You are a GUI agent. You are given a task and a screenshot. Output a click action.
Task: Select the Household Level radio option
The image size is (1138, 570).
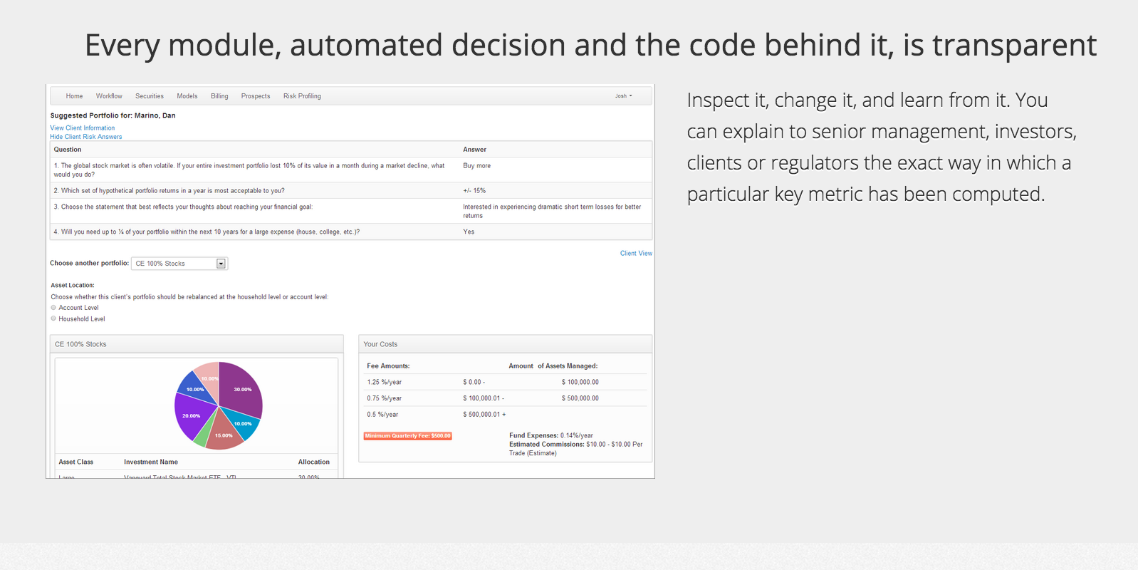click(53, 319)
